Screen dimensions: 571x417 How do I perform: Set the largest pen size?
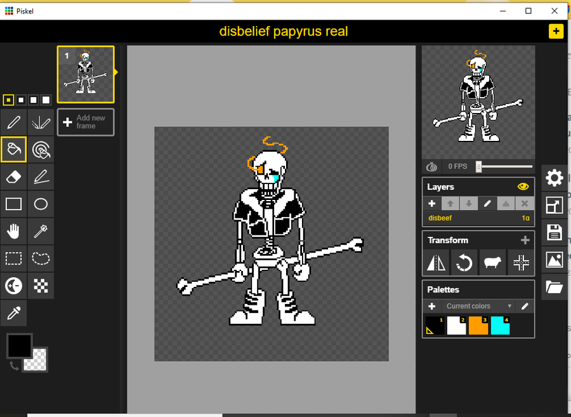pos(46,100)
